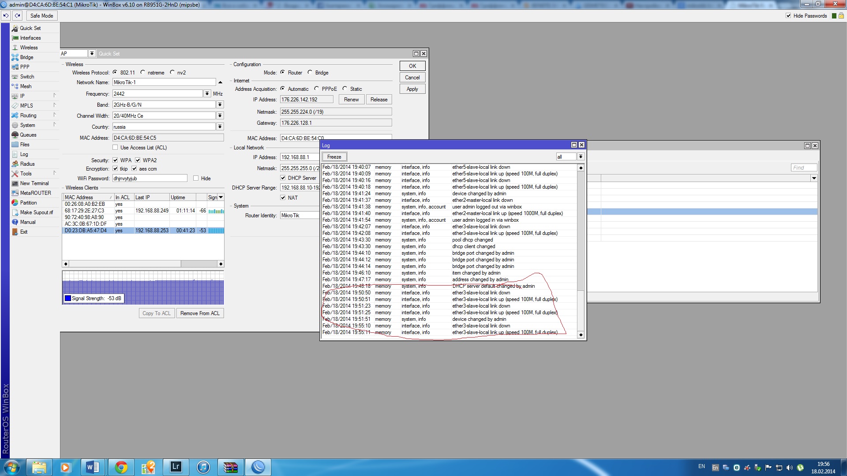Expand the IP submenu
Image resolution: width=847 pixels, height=476 pixels.
[x=55, y=96]
